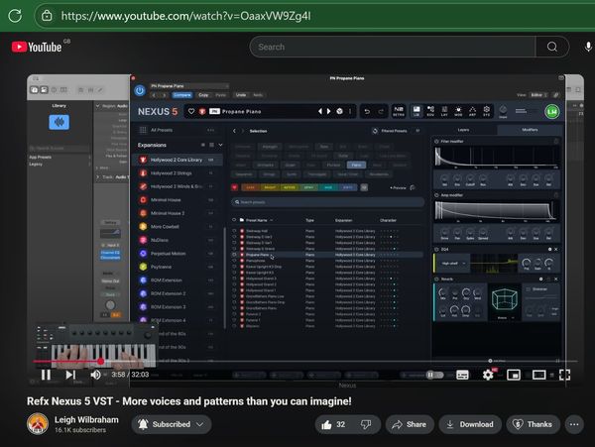Image resolution: width=595 pixels, height=447 pixels.
Task: Go to the YouTube home logo
Action: pos(37,47)
